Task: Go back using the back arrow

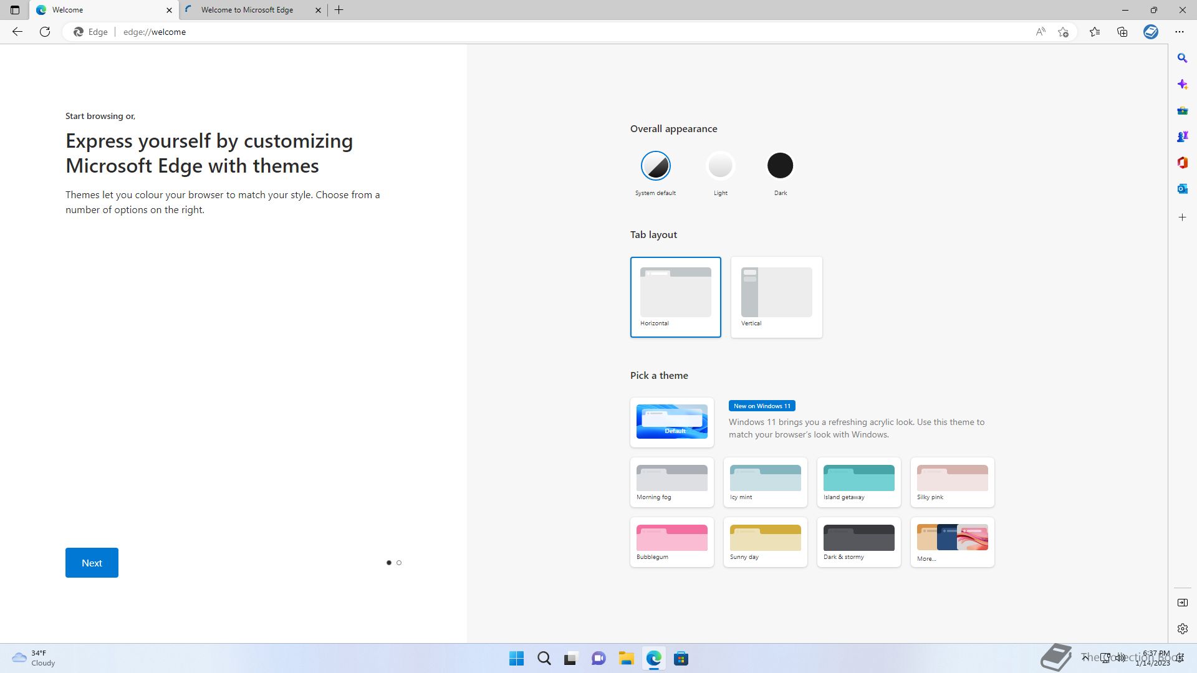Action: click(17, 32)
